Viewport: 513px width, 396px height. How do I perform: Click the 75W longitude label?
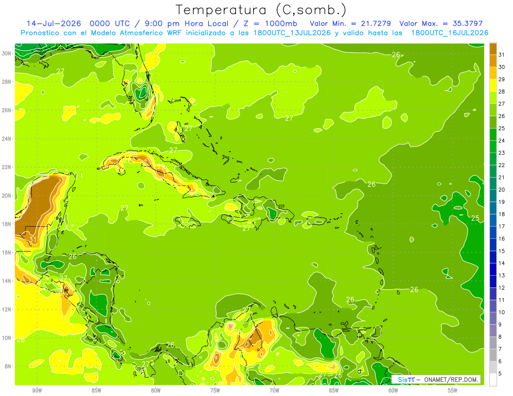point(215,390)
